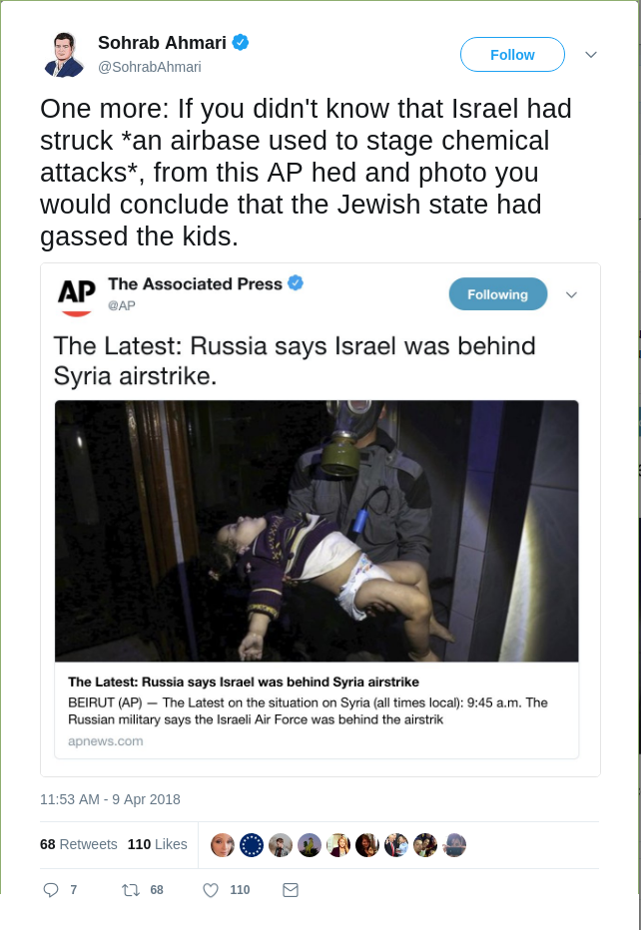The image size is (641, 930).
Task: Click the gas mask photo thumbnail
Action: [x=317, y=531]
